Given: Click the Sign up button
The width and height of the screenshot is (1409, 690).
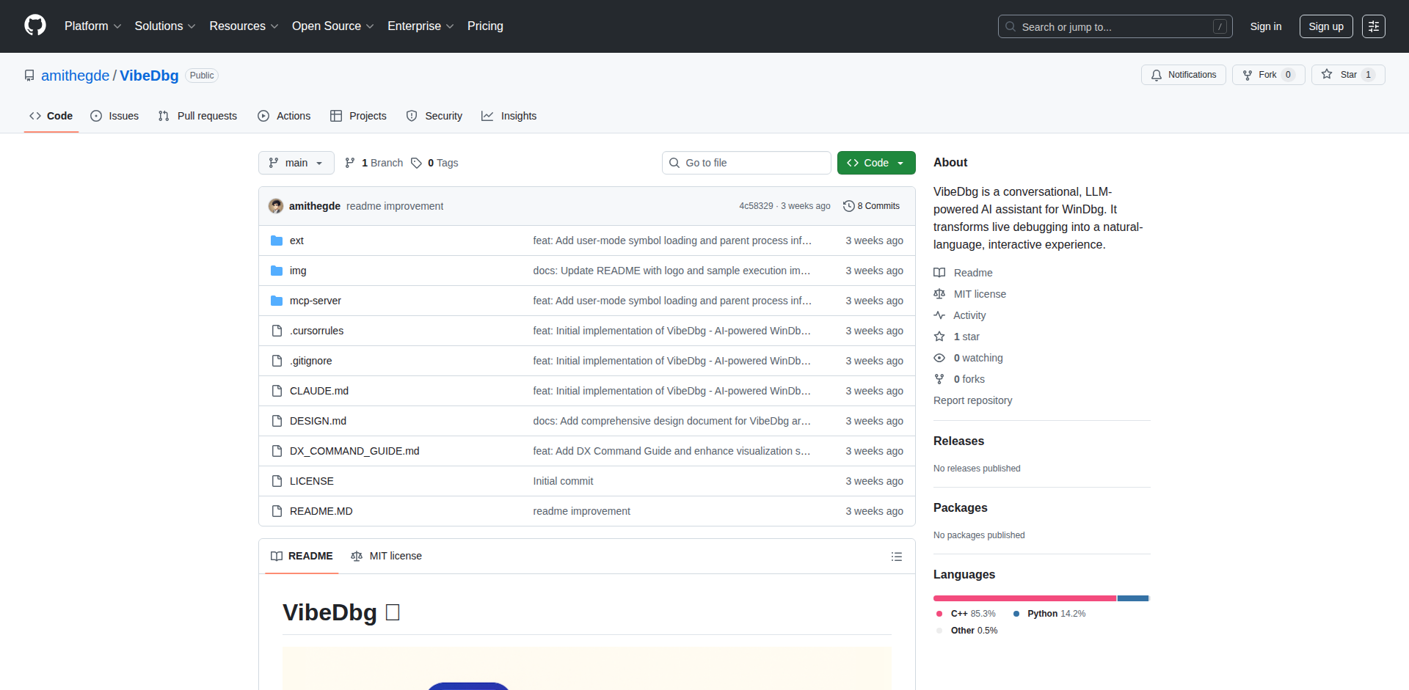Looking at the screenshot, I should click(1326, 26).
